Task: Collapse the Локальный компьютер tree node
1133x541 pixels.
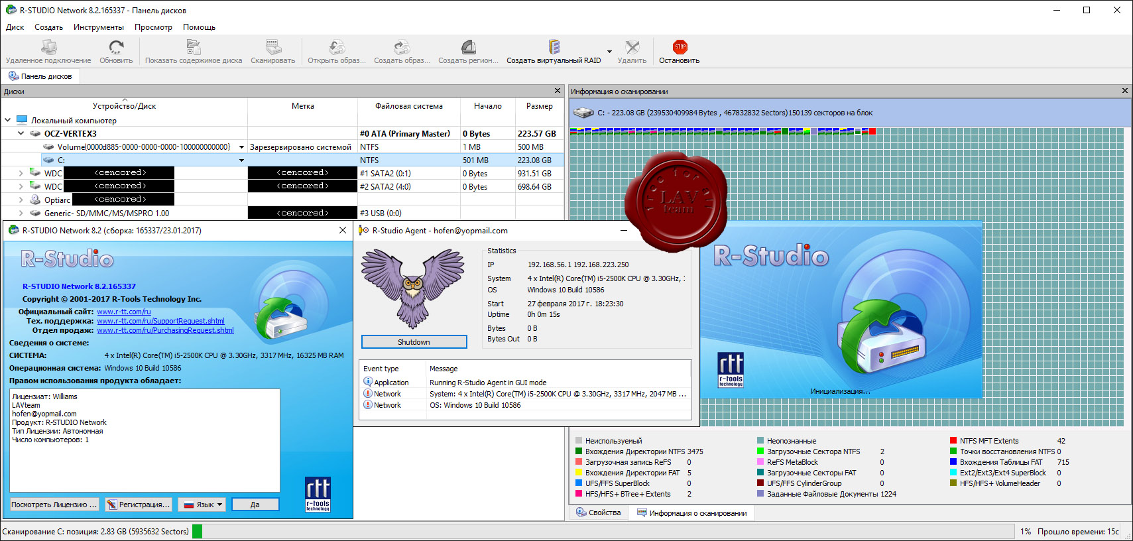Action: click(8, 120)
